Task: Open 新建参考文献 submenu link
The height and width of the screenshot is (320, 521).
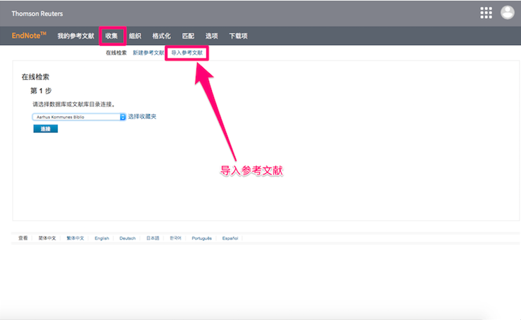Action: tap(149, 53)
